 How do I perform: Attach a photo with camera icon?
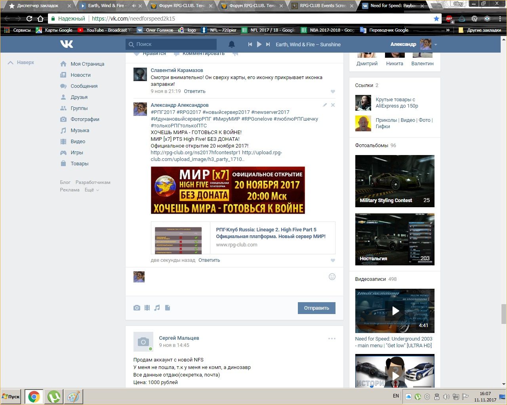137,308
